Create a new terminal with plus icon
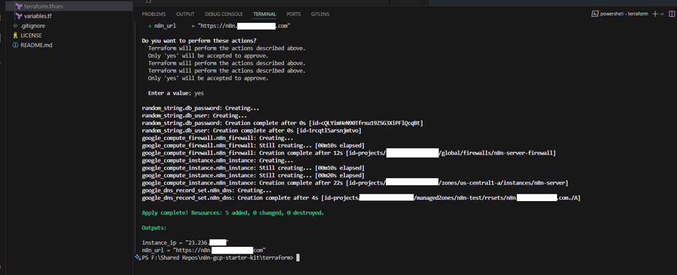The image size is (677, 275). point(655,14)
